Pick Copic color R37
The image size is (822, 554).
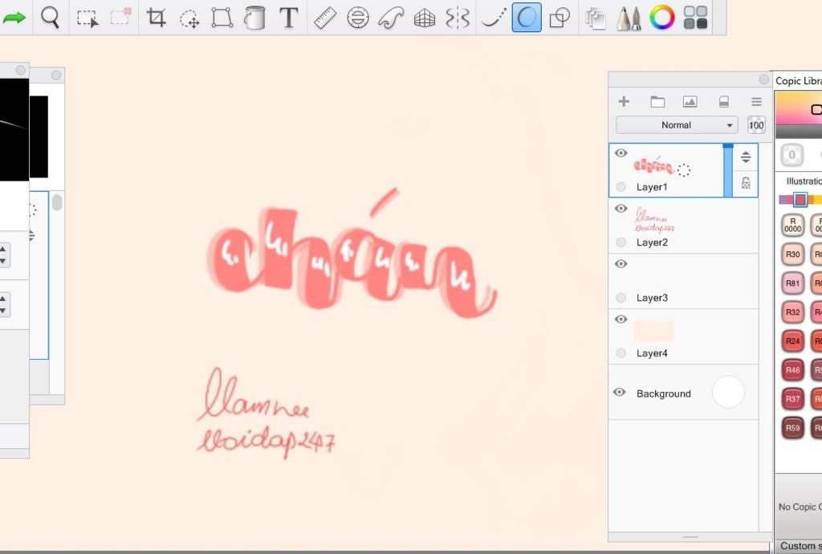point(792,399)
